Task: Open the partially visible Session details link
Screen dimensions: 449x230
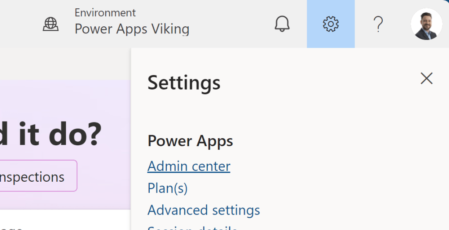Action: tap(192, 228)
